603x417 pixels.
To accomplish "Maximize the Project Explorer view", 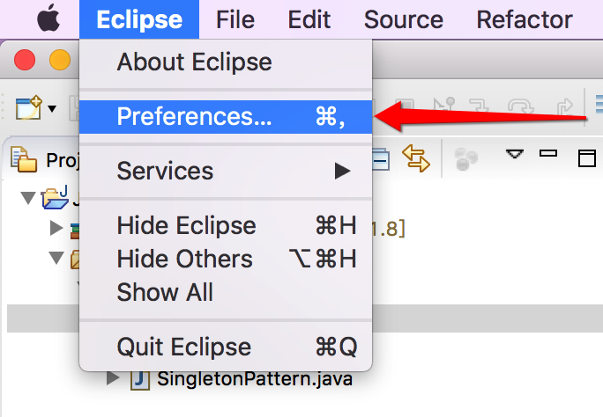I will (587, 158).
